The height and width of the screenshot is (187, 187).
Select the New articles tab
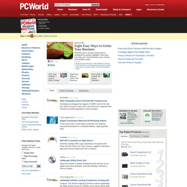pos(52,90)
